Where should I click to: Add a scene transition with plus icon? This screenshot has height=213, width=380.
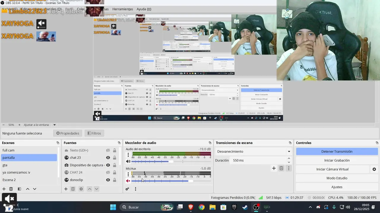(274, 168)
